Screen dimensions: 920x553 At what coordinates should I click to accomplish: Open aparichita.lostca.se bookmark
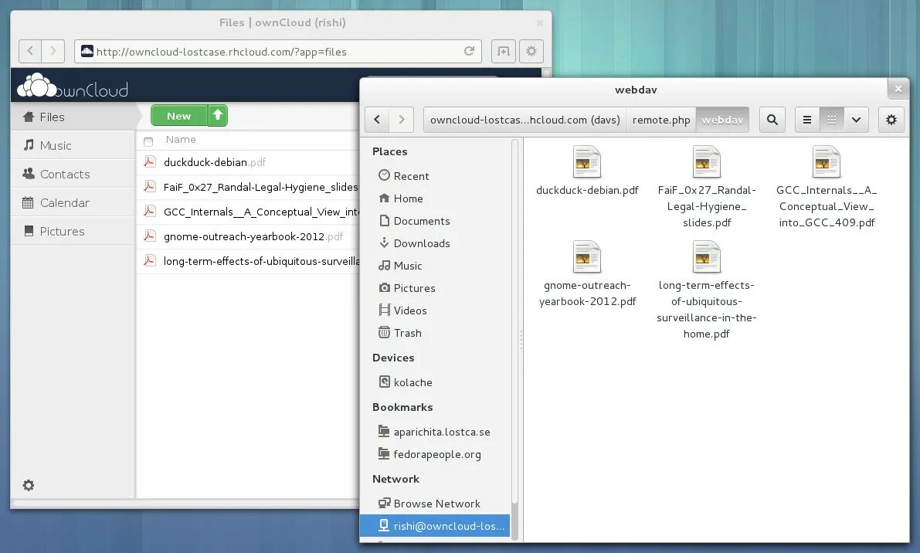(x=435, y=432)
